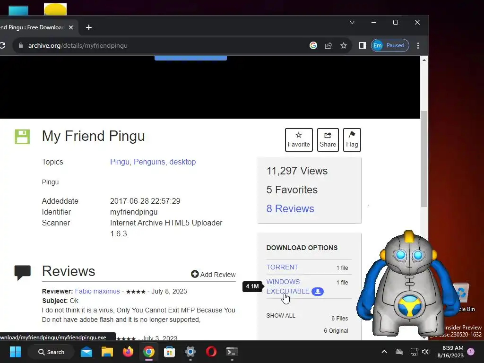Click the '6 Files' count text

(339, 318)
